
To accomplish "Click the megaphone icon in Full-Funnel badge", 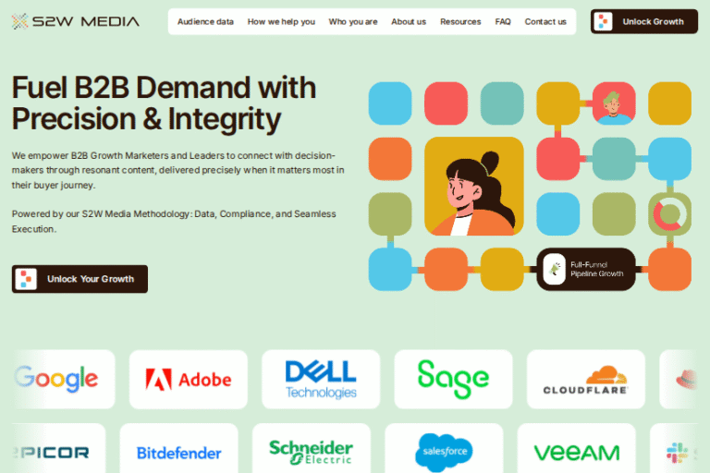I will (555, 270).
